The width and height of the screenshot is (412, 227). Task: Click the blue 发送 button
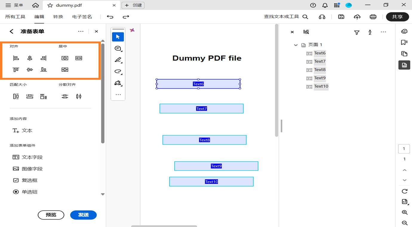coord(83,215)
